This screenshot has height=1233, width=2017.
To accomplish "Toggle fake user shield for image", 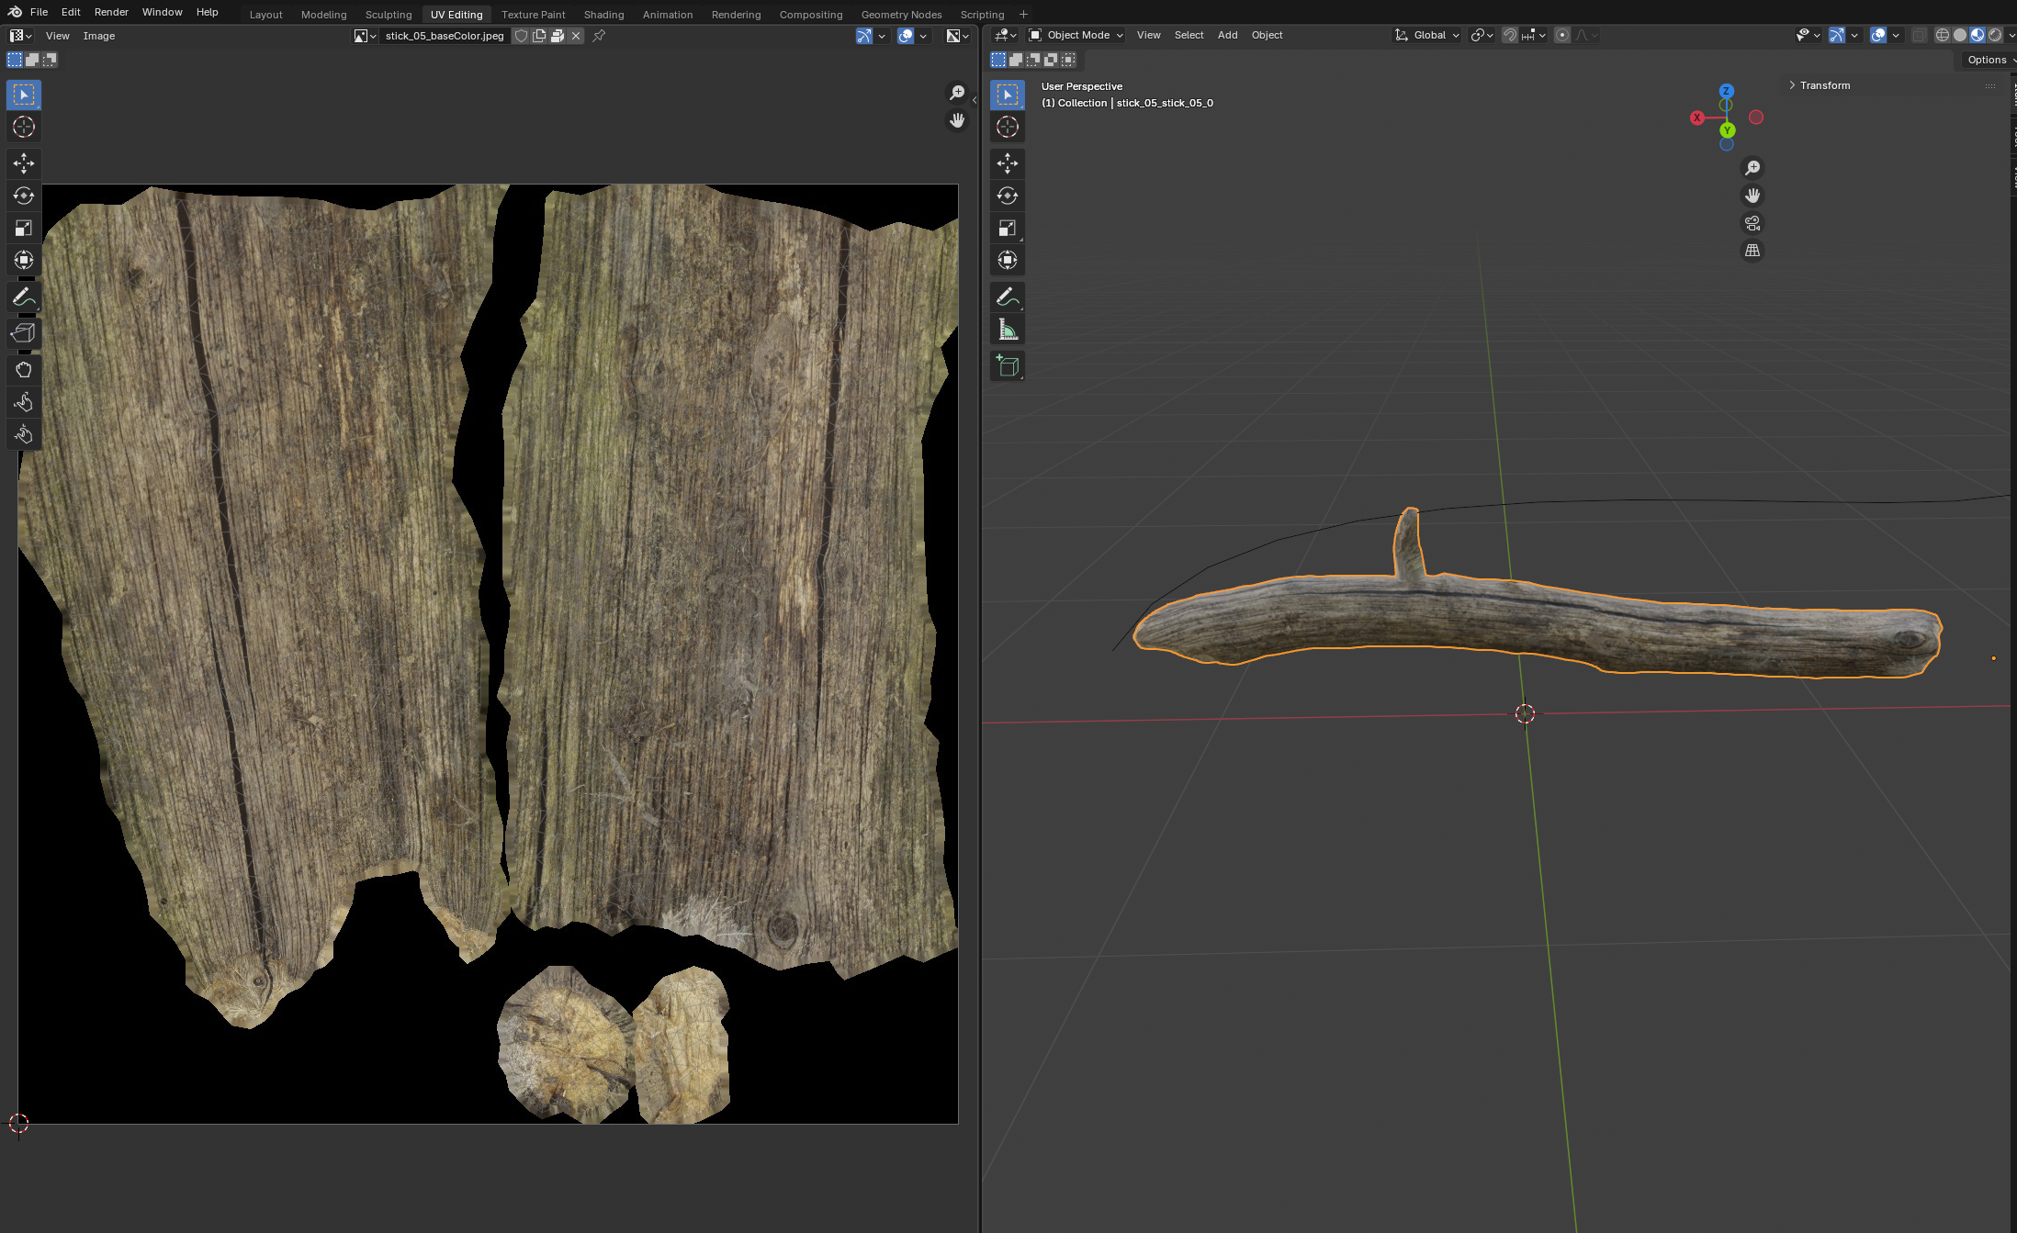I will pos(521,36).
